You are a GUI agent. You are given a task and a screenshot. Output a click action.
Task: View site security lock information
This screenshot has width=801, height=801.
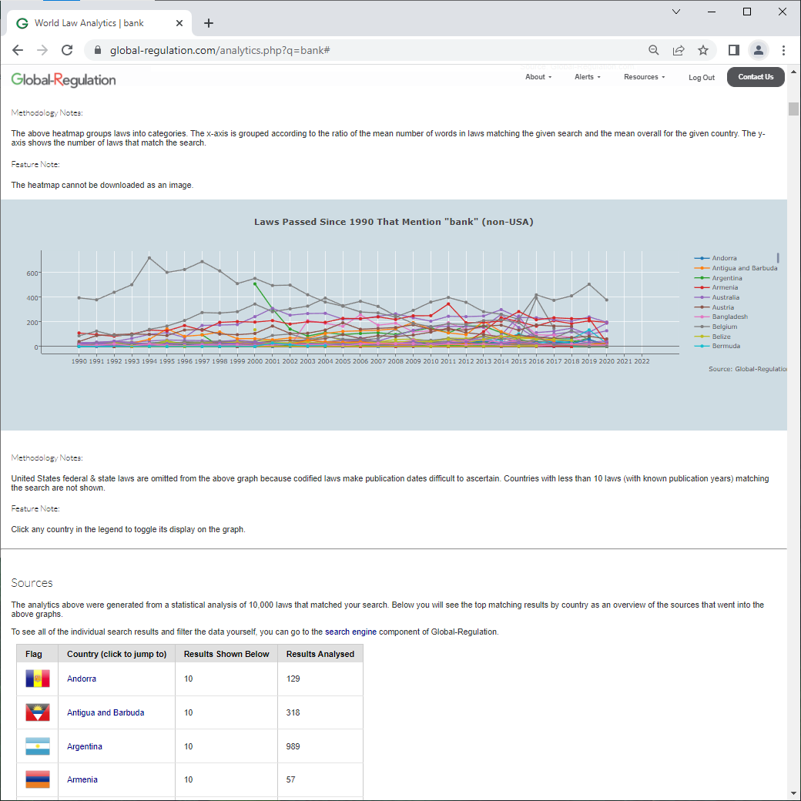click(x=98, y=50)
